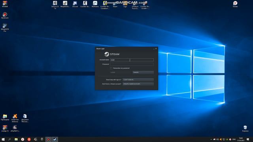Switch the ENG input language indicator
Image resolution: width=253 pixels, height=142 pixels.
[x=234, y=139]
